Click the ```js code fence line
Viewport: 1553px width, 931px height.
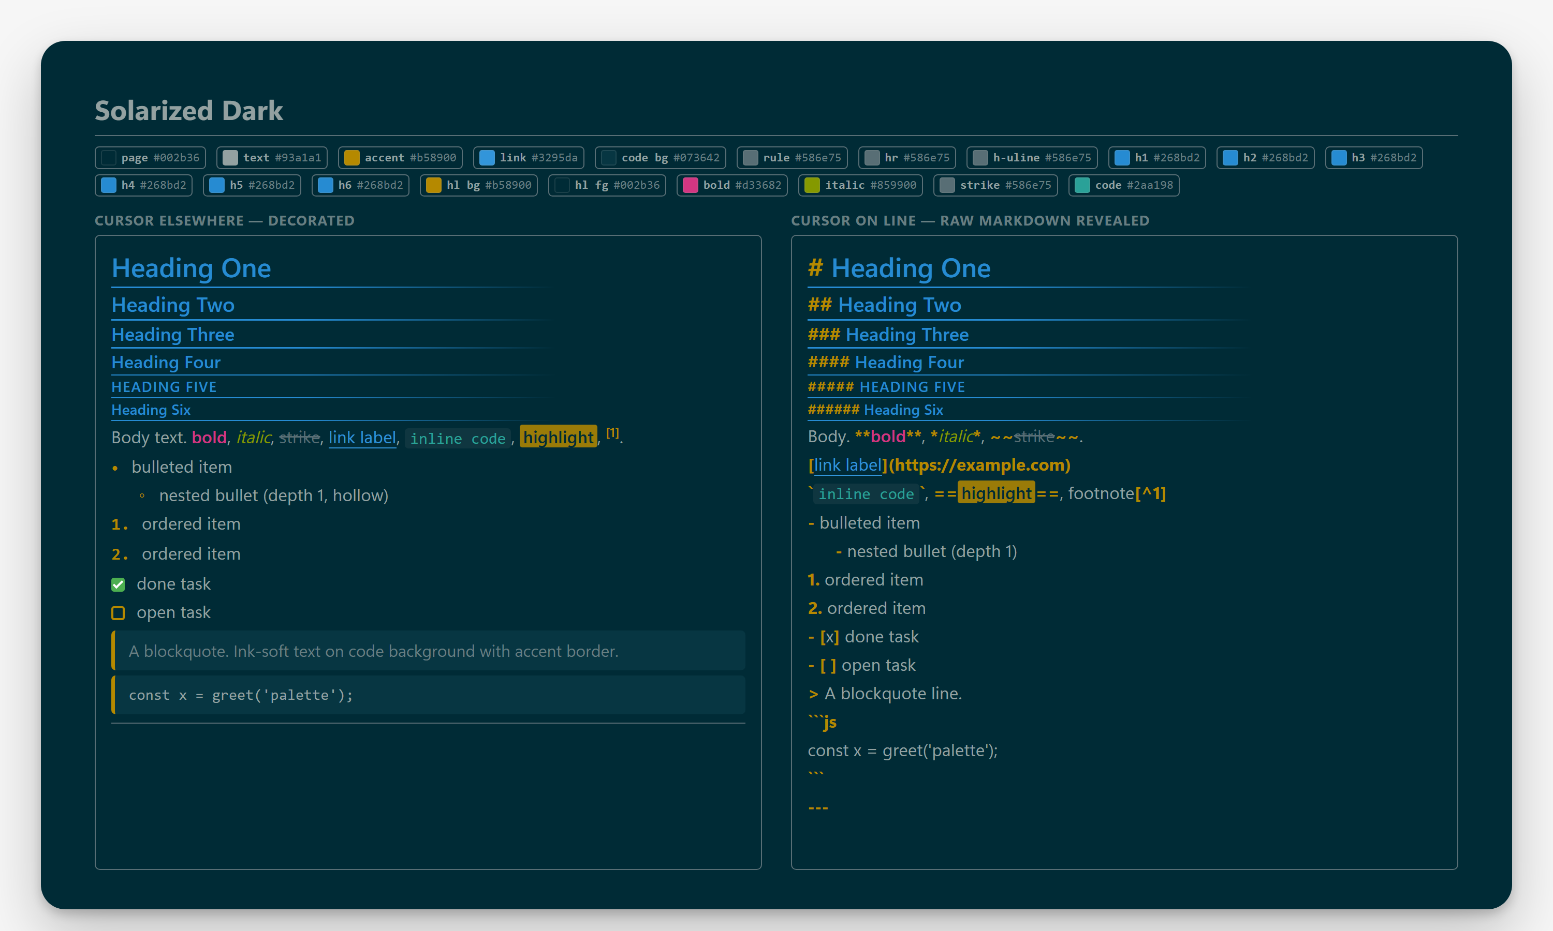pyautogui.click(x=823, y=722)
